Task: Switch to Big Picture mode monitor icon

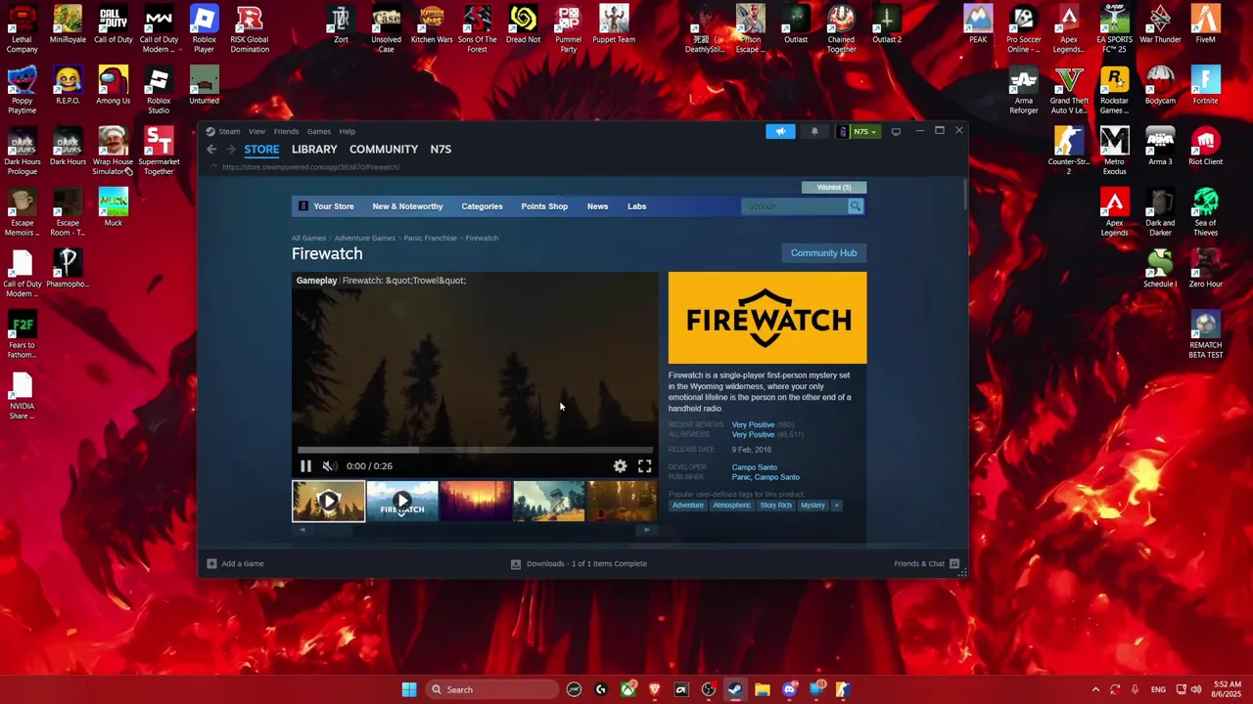Action: [x=896, y=131]
